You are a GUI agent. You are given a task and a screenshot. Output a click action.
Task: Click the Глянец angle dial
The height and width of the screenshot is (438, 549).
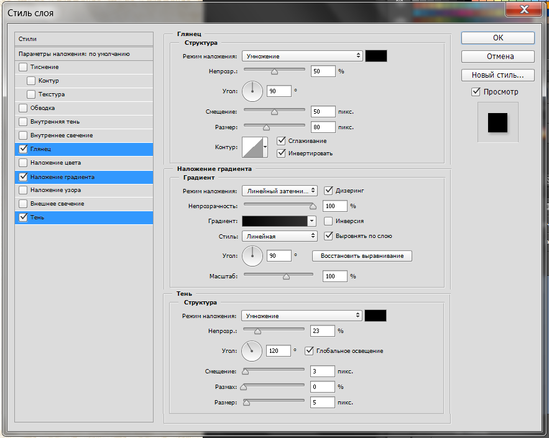coord(252,91)
